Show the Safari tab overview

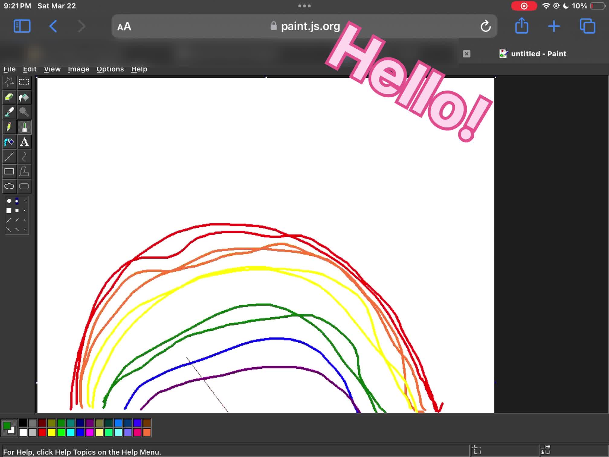pyautogui.click(x=587, y=26)
